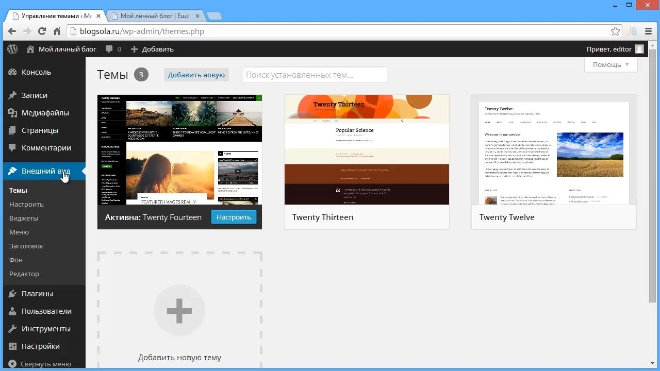The image size is (660, 371).
Task: Click the browser forward arrow
Action: tap(27, 31)
